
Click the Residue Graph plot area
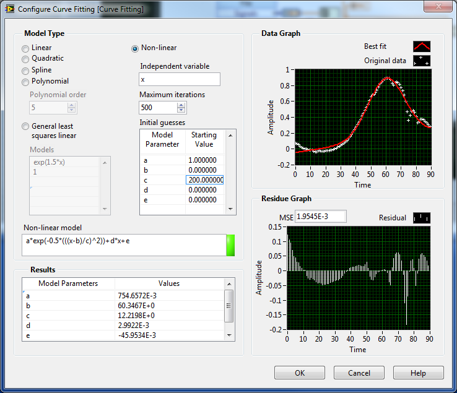[x=359, y=279]
